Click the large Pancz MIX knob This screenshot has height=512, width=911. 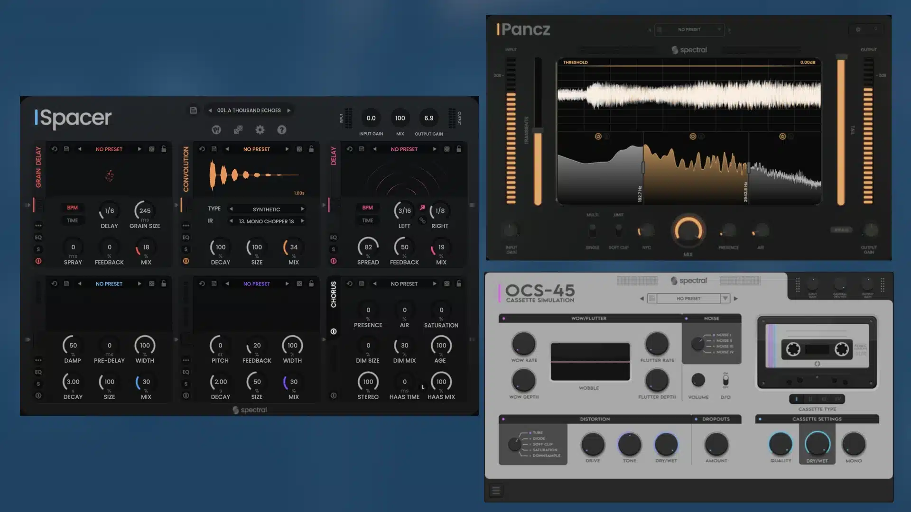point(688,231)
